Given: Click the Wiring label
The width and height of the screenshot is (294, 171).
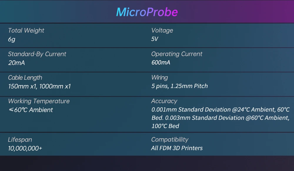Looking at the screenshot, I should [x=159, y=78].
